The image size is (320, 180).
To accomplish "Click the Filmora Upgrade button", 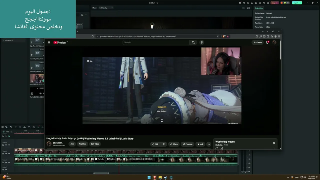I will [x=275, y=3].
